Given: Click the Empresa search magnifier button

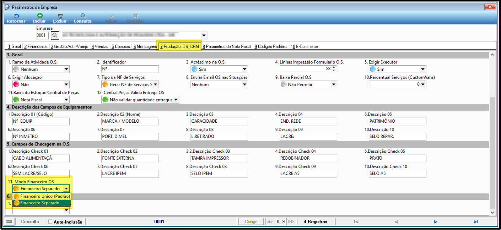Looking at the screenshot, I should pyautogui.click(x=55, y=35).
